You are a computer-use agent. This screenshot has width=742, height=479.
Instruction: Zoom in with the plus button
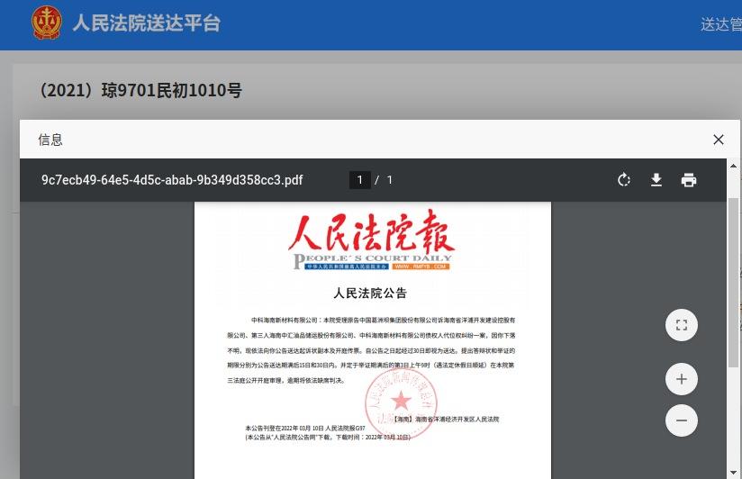(x=682, y=379)
